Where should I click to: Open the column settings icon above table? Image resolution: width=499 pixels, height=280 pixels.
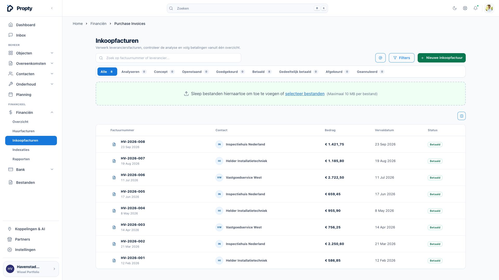pyautogui.click(x=461, y=116)
